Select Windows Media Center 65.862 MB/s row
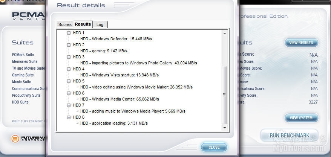The image size is (331, 157). [120, 99]
